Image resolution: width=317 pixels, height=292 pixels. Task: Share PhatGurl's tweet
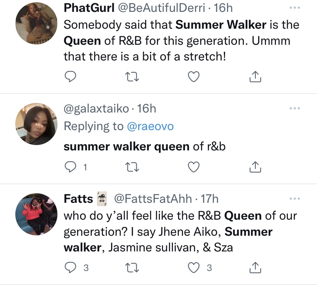point(255,77)
